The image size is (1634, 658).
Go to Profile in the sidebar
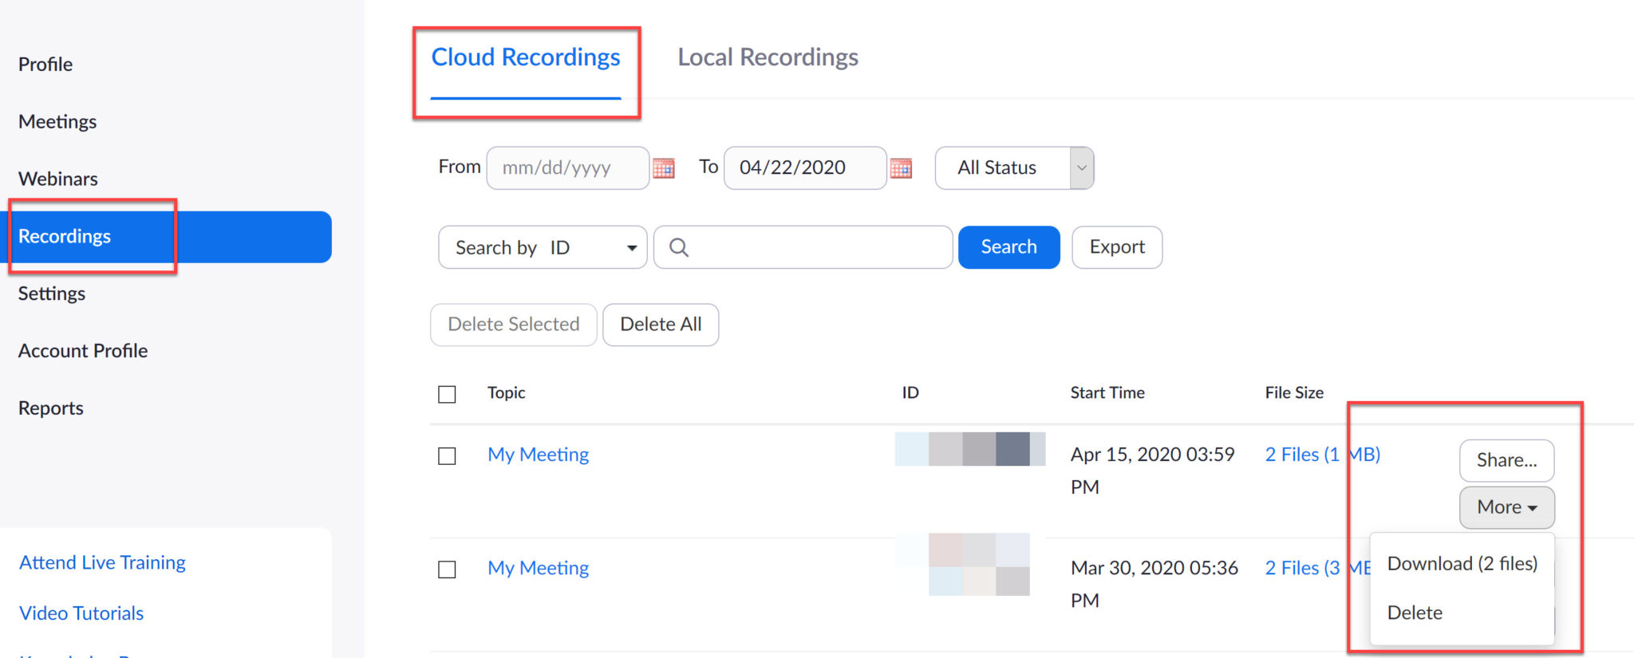tap(45, 64)
